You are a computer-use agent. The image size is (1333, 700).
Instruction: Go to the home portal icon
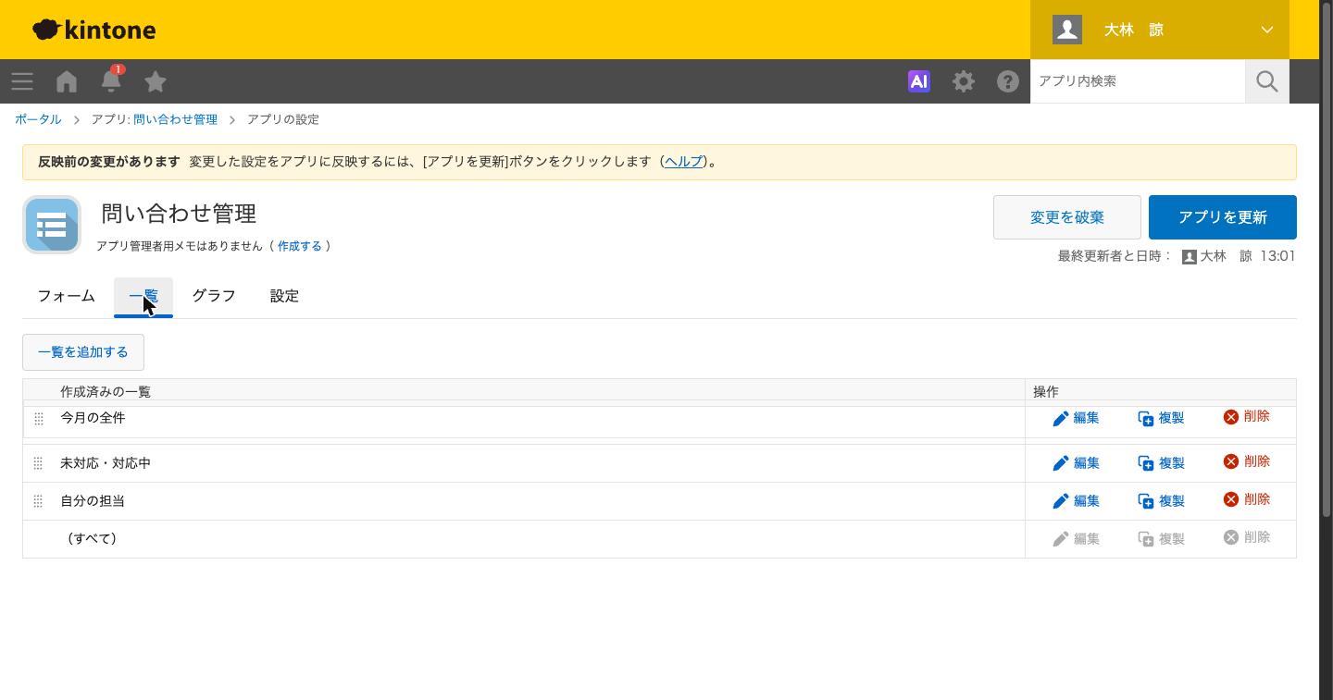tap(67, 81)
